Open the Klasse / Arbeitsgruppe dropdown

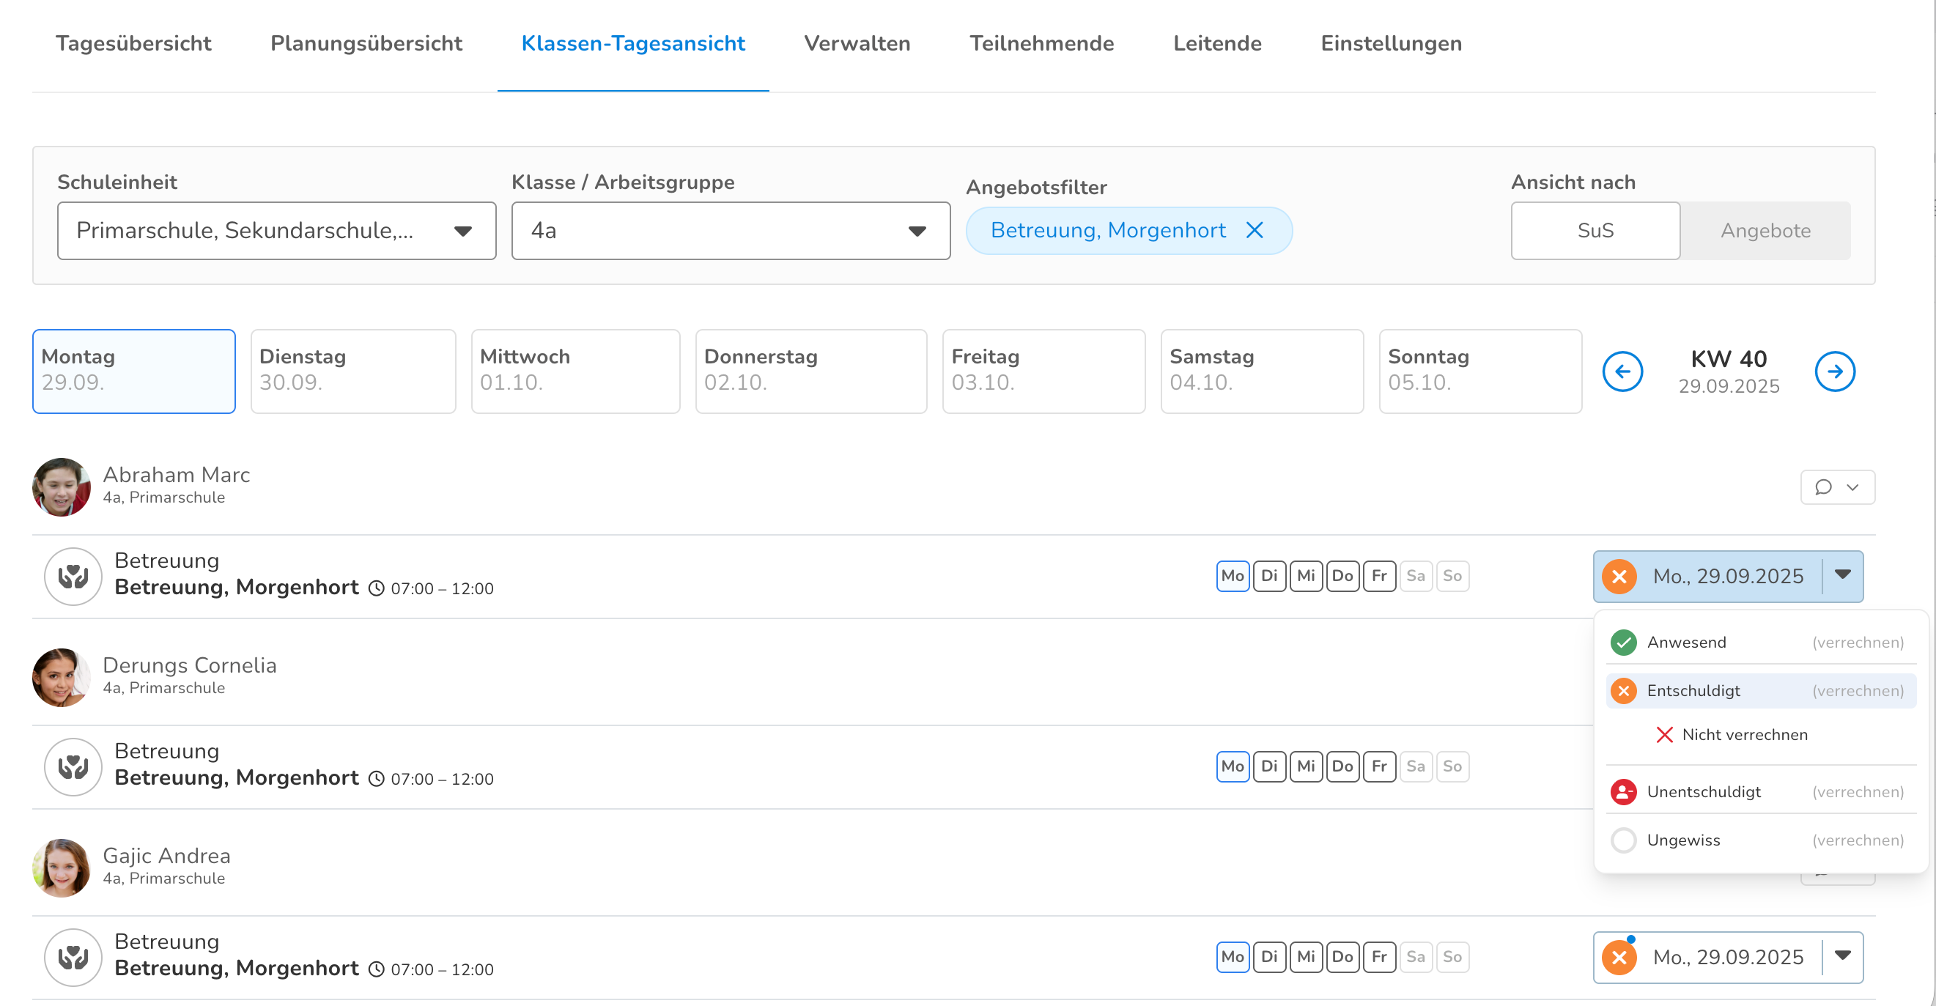[x=730, y=231]
